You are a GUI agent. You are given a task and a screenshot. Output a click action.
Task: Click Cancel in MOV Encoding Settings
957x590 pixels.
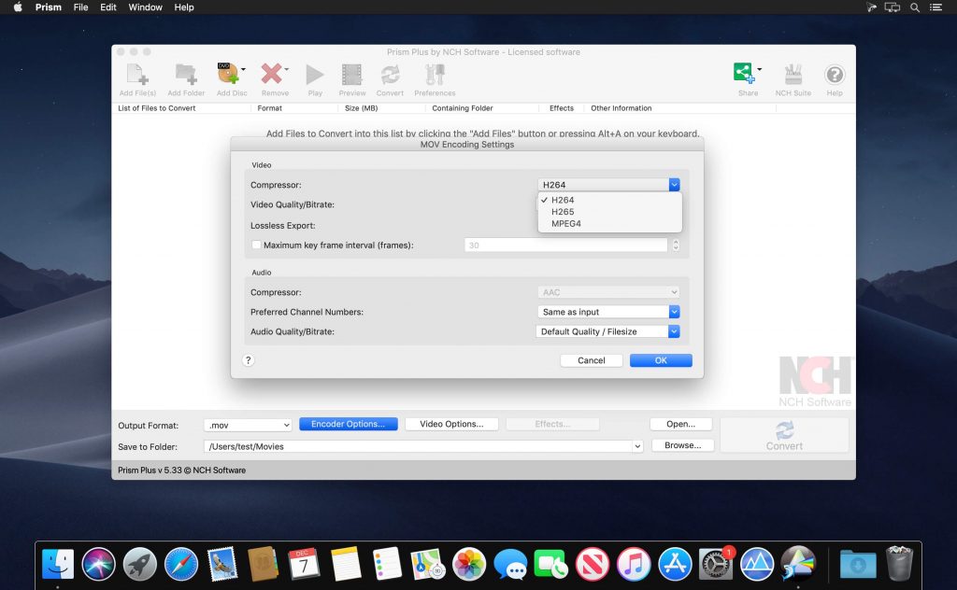(x=592, y=360)
